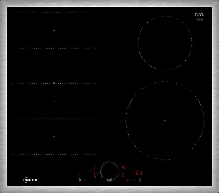Touch the top right round cooking zone center
219x193 pixels.
[x=165, y=43]
